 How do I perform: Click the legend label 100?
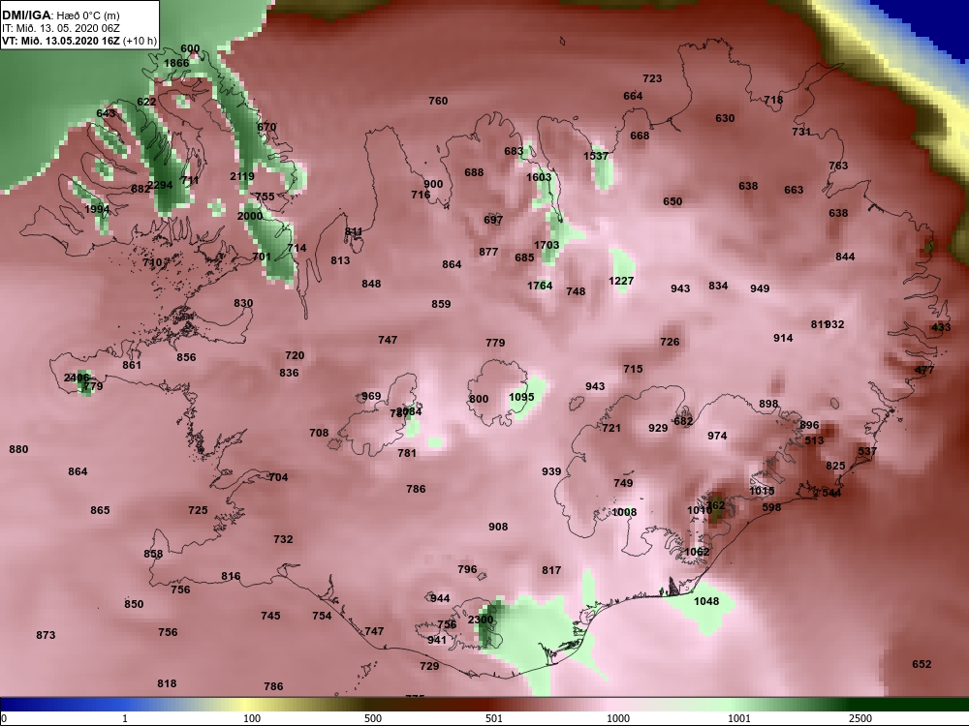coord(252,718)
